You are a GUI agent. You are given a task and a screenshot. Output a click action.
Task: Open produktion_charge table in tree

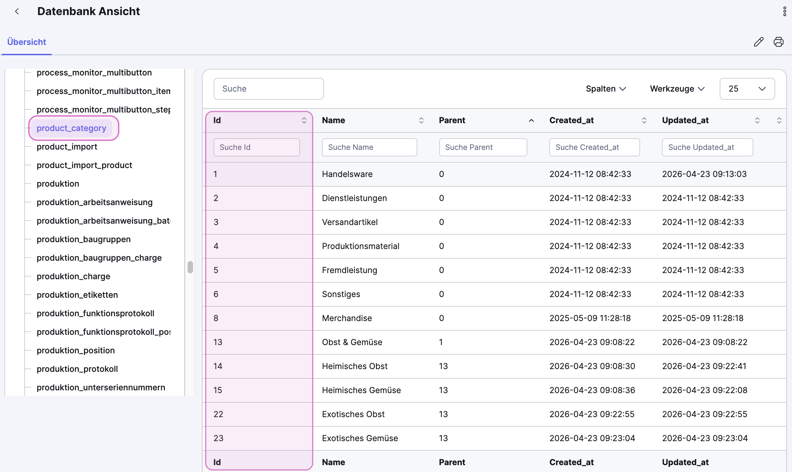tap(73, 276)
